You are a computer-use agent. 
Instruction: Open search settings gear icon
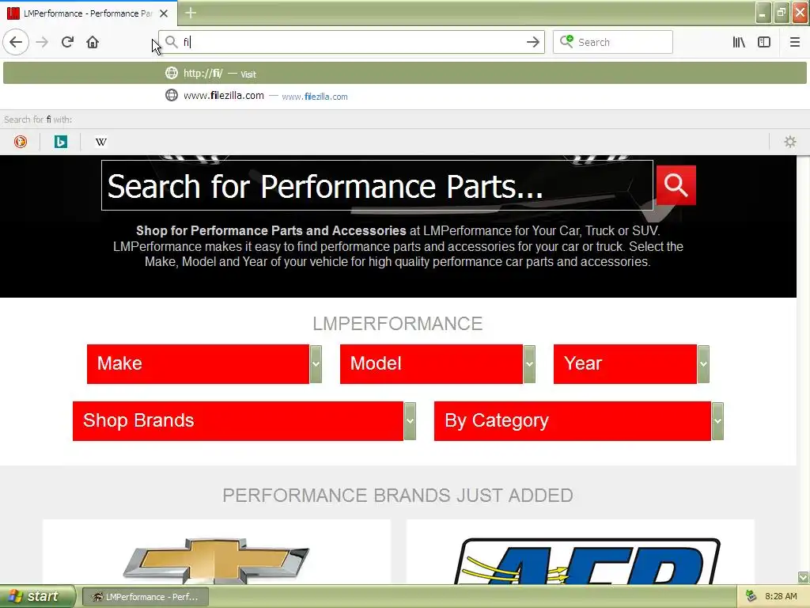pyautogui.click(x=790, y=142)
